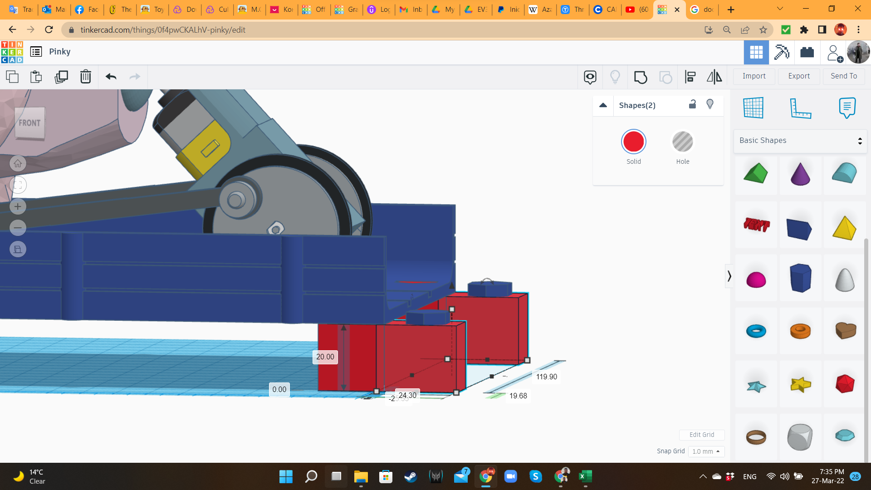The width and height of the screenshot is (871, 490).
Task: Select the Ruler tool
Action: point(800,108)
